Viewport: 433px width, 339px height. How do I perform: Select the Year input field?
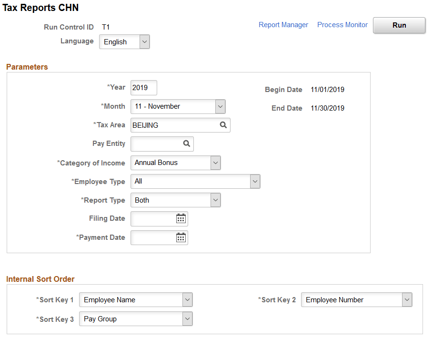click(x=143, y=88)
